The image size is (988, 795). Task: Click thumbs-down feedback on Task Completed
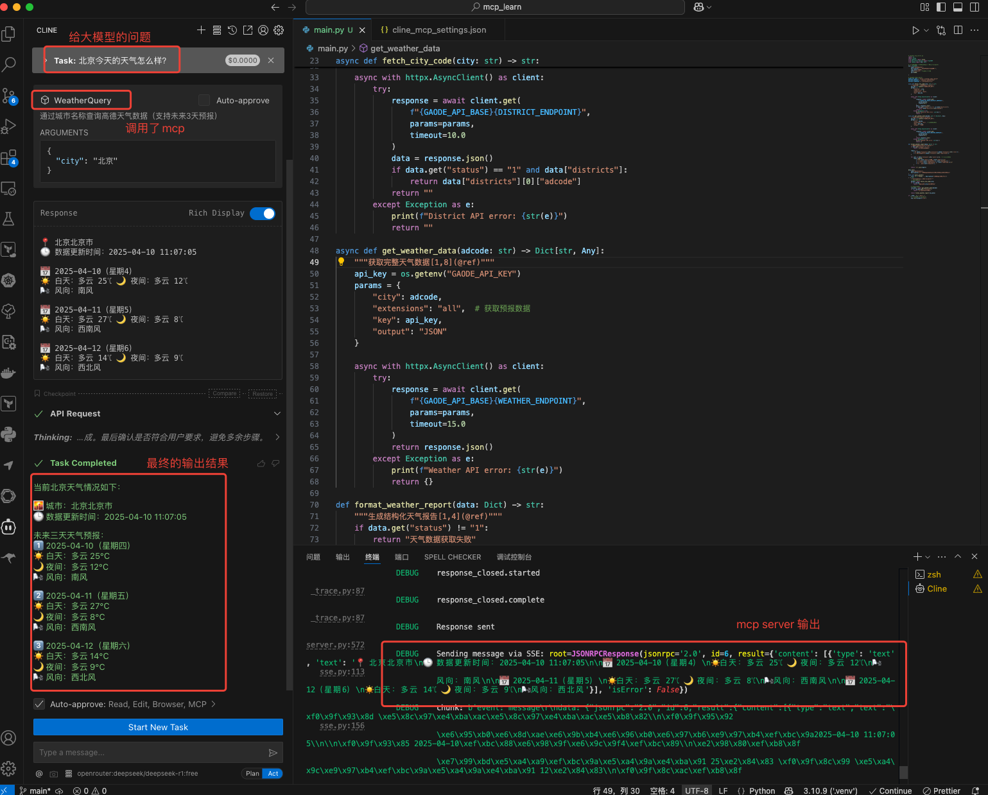tap(275, 463)
